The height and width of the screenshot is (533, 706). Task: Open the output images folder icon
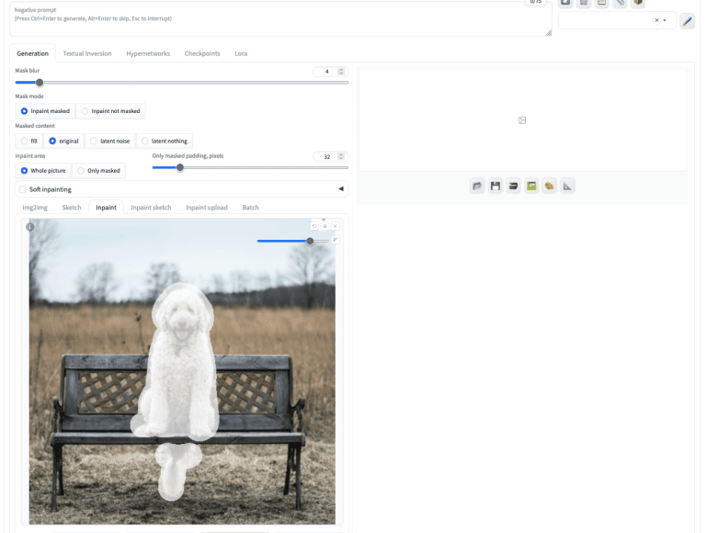point(477,186)
